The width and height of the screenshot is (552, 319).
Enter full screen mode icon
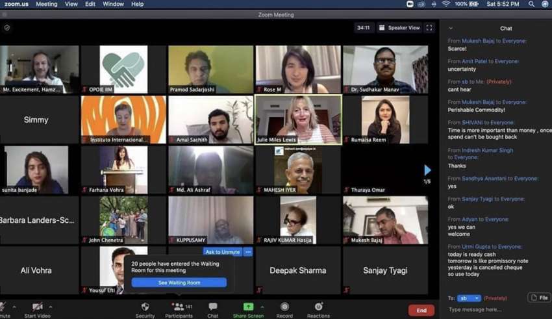429,28
